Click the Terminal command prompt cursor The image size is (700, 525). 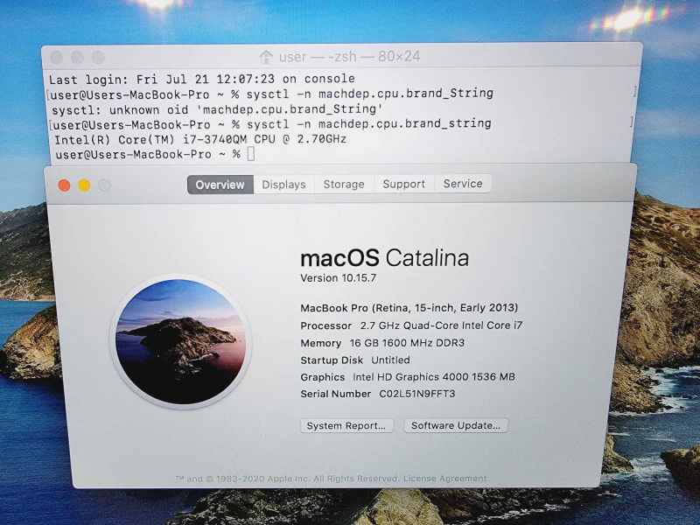(x=251, y=154)
